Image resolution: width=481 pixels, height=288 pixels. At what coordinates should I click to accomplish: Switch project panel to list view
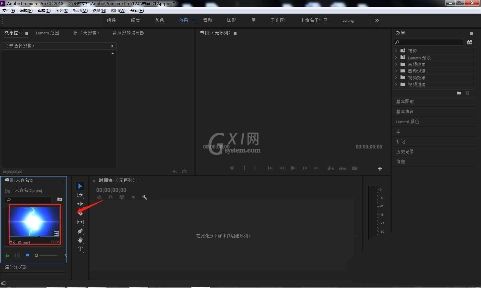point(17,255)
